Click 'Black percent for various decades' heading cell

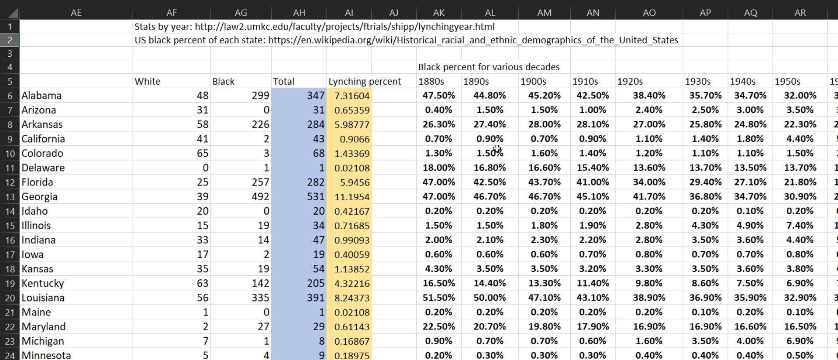489,67
